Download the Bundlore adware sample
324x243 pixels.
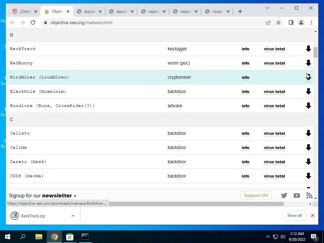pyautogui.click(x=308, y=106)
